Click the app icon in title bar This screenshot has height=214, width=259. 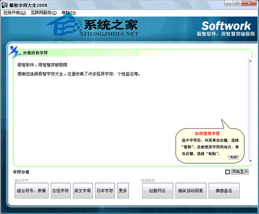[x=4, y=5]
